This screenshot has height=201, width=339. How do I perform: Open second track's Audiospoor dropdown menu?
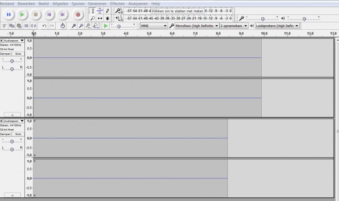14,121
